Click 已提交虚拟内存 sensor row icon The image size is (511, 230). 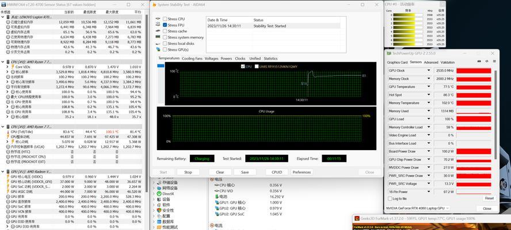[8, 22]
